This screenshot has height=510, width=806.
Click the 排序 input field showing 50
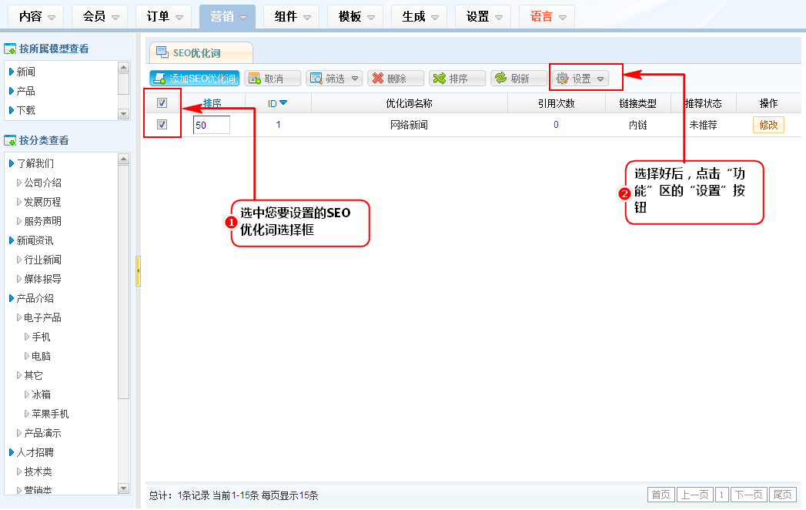coord(211,125)
